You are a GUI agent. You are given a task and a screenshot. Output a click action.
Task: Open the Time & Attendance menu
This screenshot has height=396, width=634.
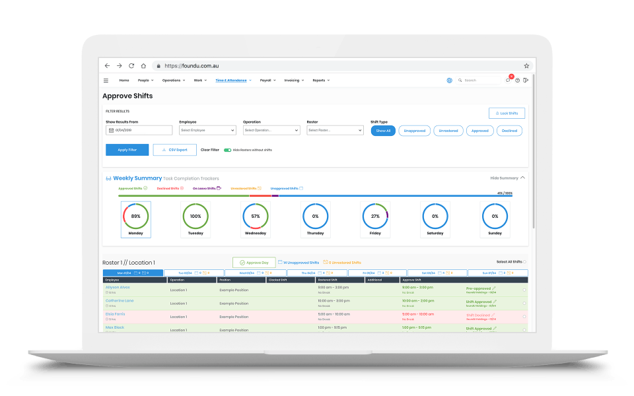(233, 81)
